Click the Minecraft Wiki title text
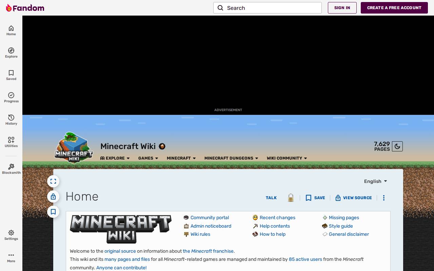The width and height of the screenshot is (434, 271). (128, 146)
